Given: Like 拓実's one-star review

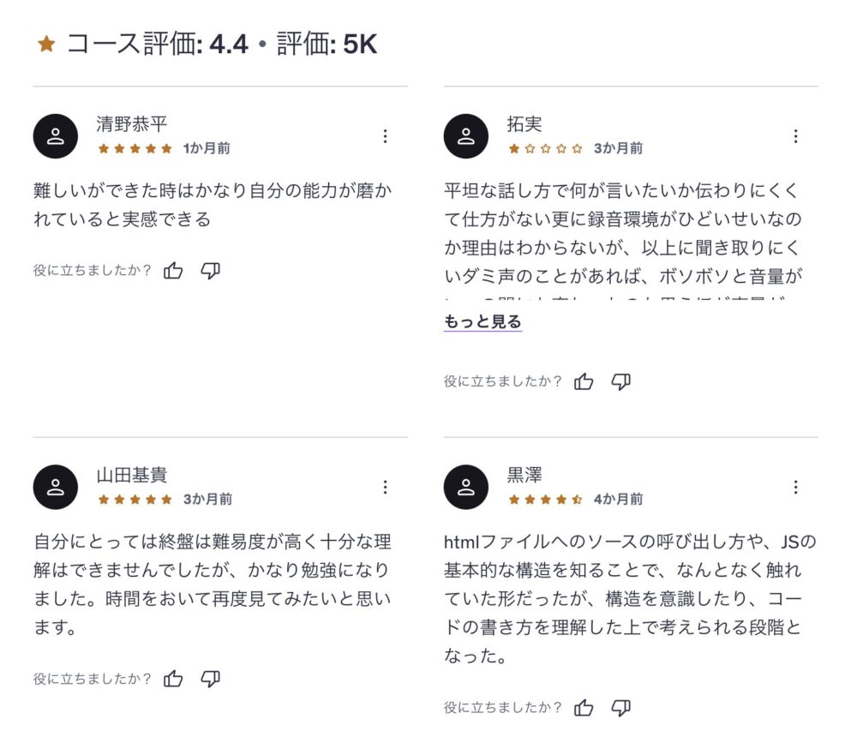Looking at the screenshot, I should click(x=584, y=381).
